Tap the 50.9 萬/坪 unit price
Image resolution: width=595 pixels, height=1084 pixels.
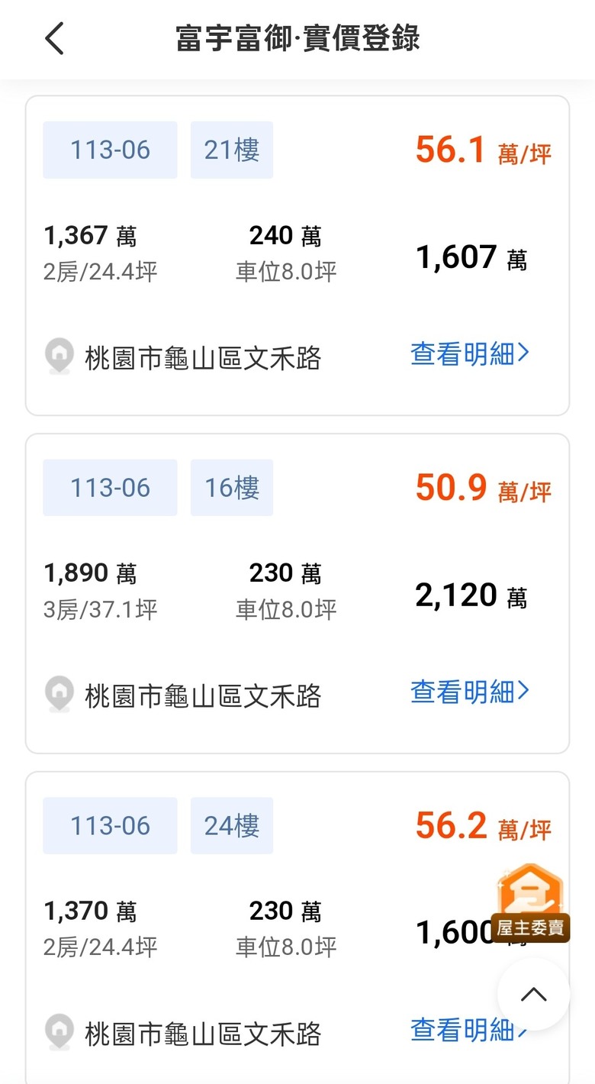[x=484, y=488]
